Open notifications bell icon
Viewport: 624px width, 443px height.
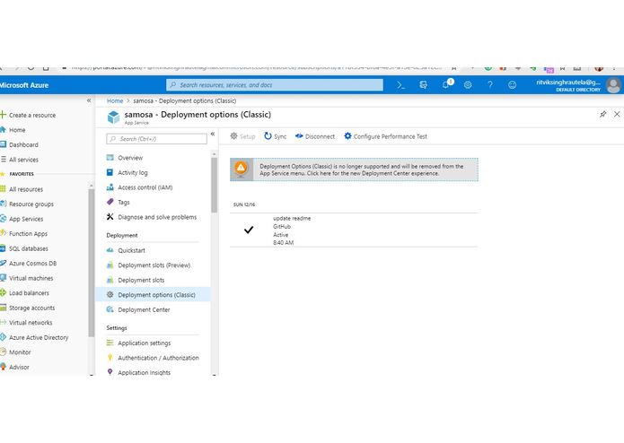click(446, 84)
